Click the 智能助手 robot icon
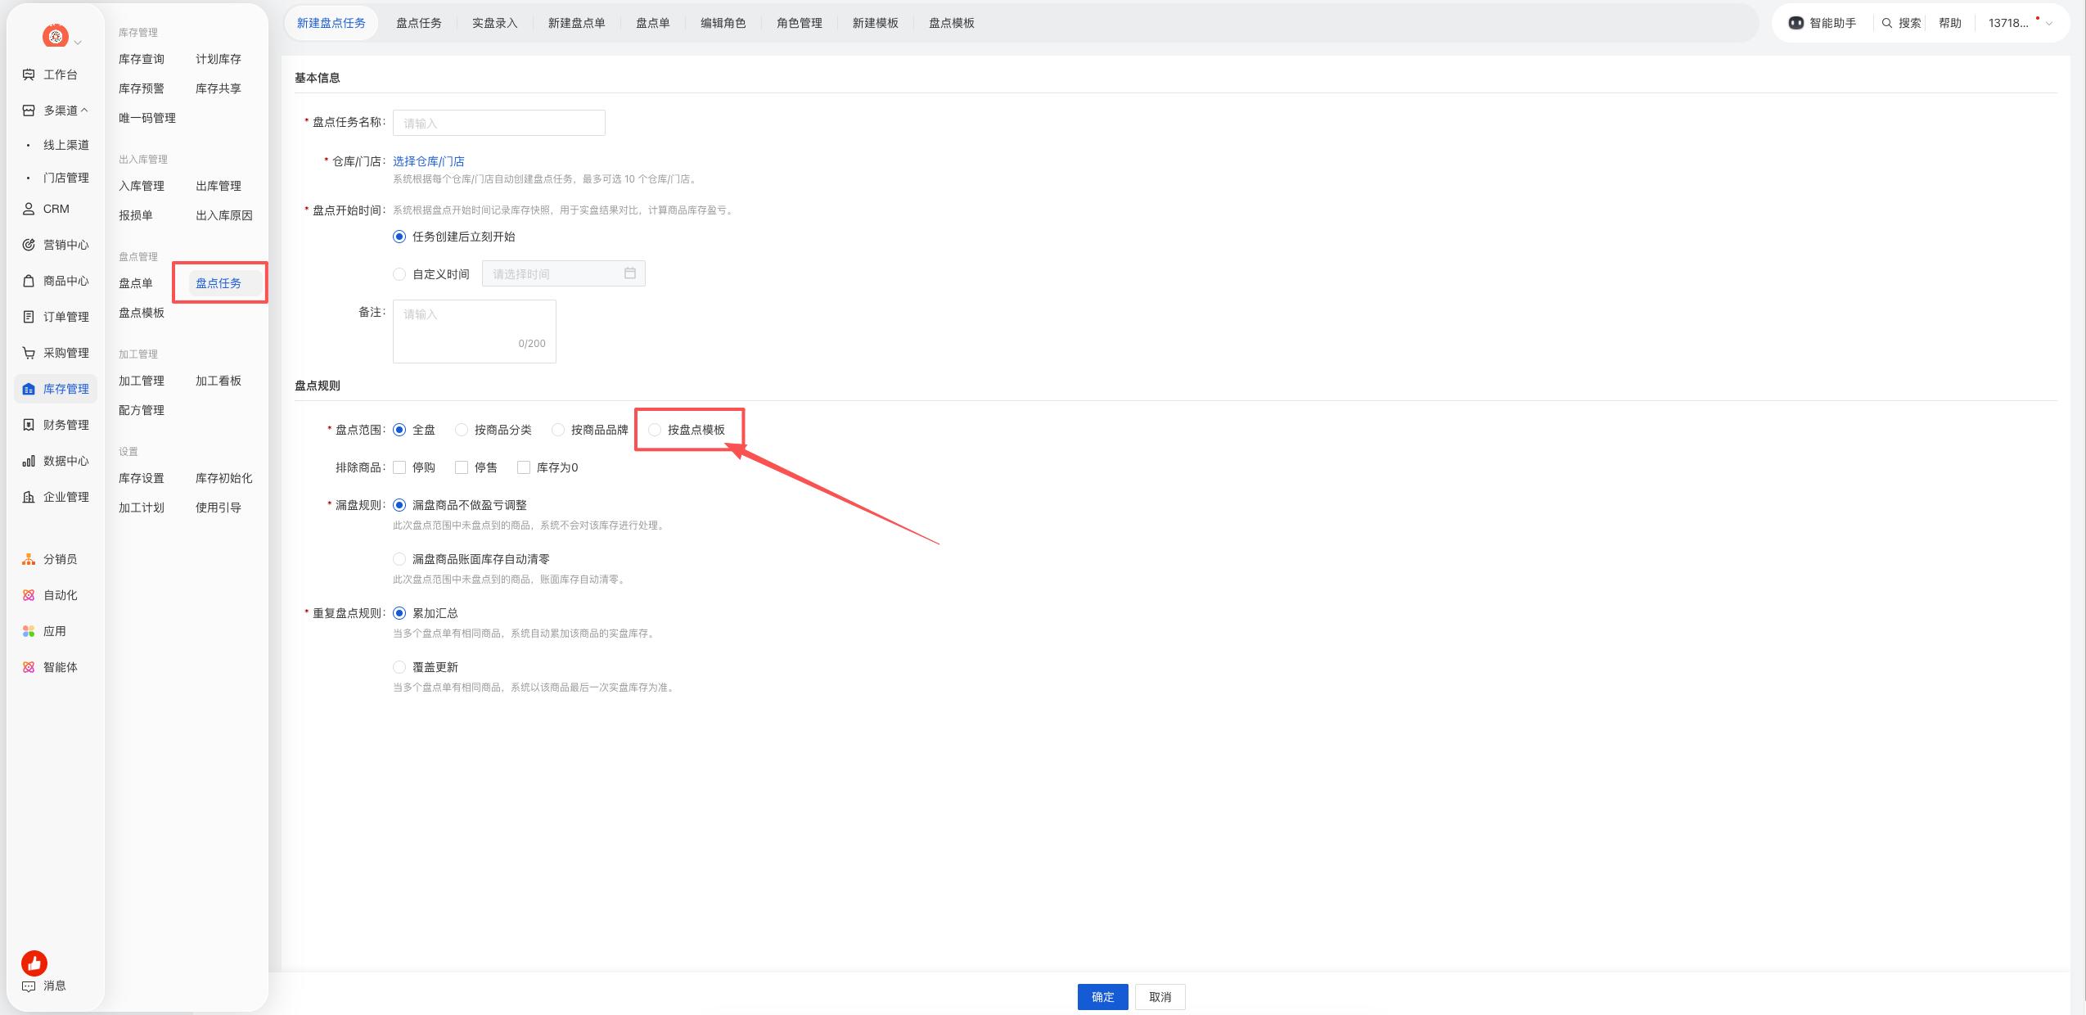Image resolution: width=2086 pixels, height=1015 pixels. point(1795,23)
